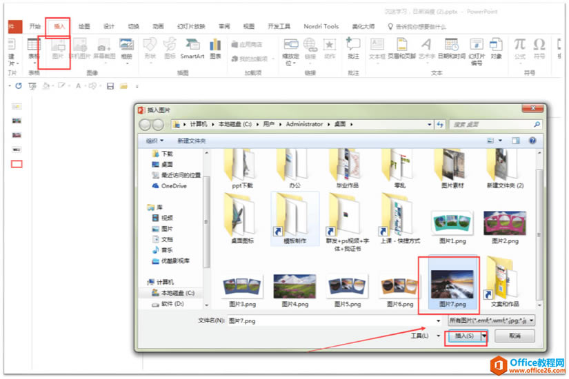Insert 日期和时间 date and time
The width and height of the screenshot is (569, 379).
point(452,49)
